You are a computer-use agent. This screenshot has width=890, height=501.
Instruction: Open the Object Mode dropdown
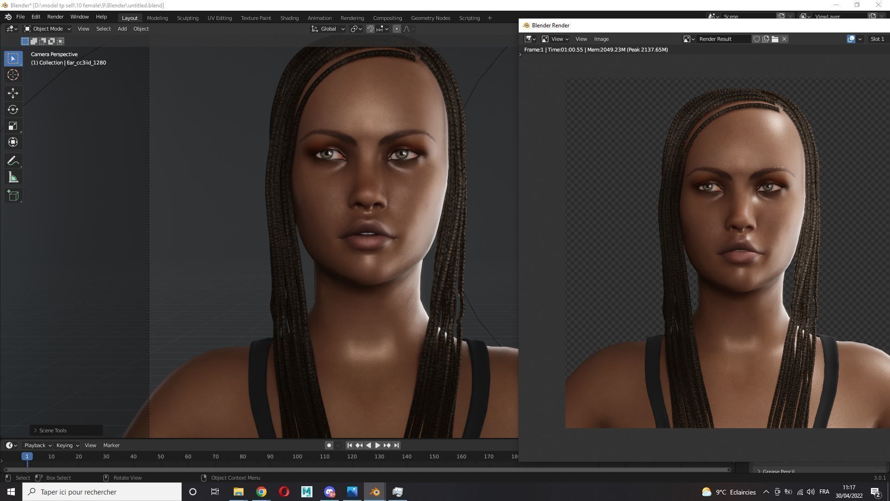(x=47, y=29)
